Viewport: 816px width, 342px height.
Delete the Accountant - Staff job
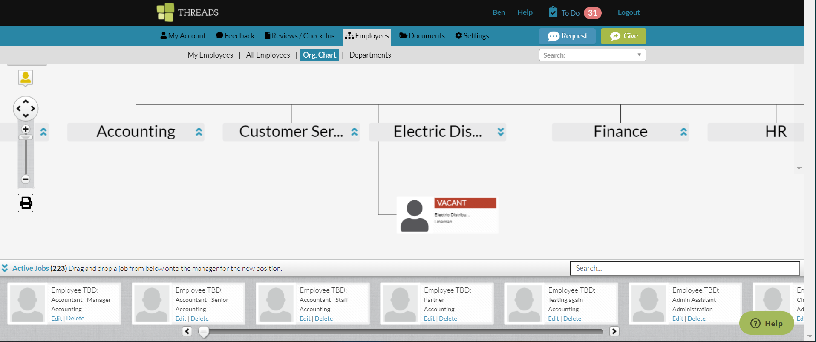(324, 319)
